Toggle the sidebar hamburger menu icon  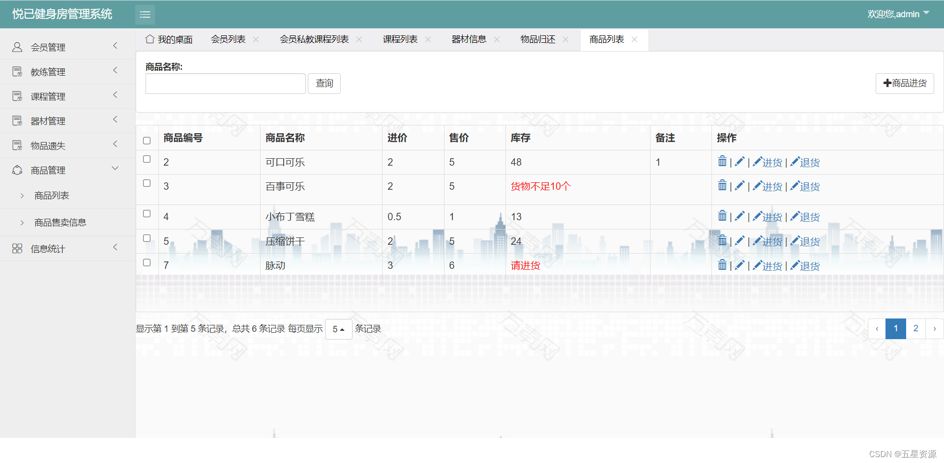tap(145, 15)
